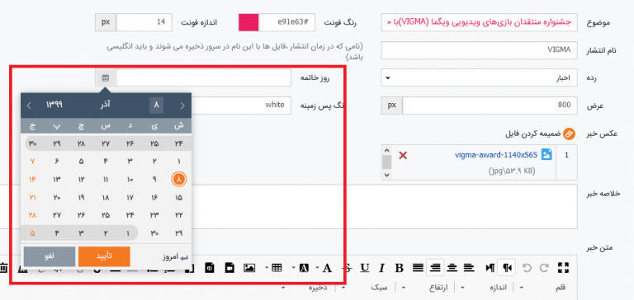Click the blue image file icon

(546, 154)
